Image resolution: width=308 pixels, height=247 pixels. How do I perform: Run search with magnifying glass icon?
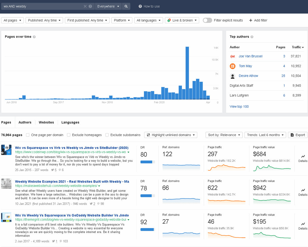(x=126, y=6)
